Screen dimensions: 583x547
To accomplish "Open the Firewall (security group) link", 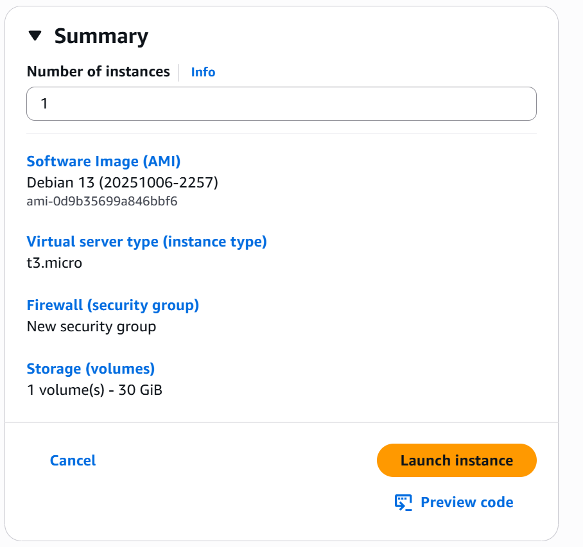I will tap(113, 305).
